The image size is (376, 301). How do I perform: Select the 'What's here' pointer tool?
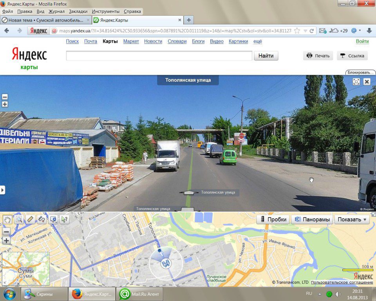pyautogui.click(x=65, y=219)
